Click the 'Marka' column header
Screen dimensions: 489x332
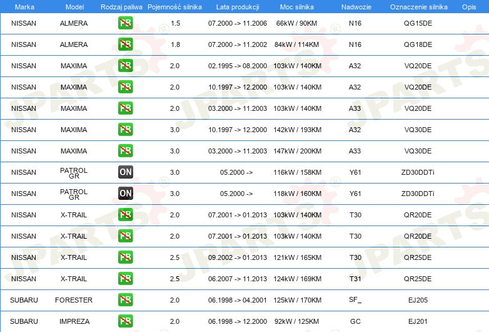click(x=24, y=7)
